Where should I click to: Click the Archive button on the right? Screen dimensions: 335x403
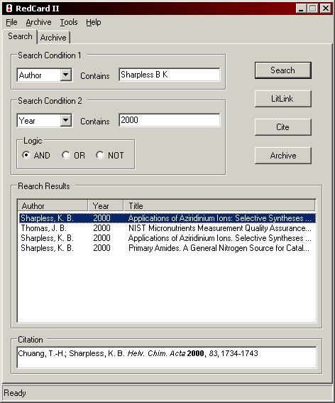point(283,156)
